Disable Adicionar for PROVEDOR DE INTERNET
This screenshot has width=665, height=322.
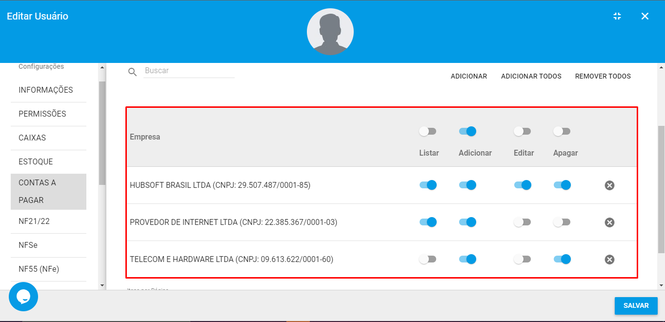click(467, 222)
